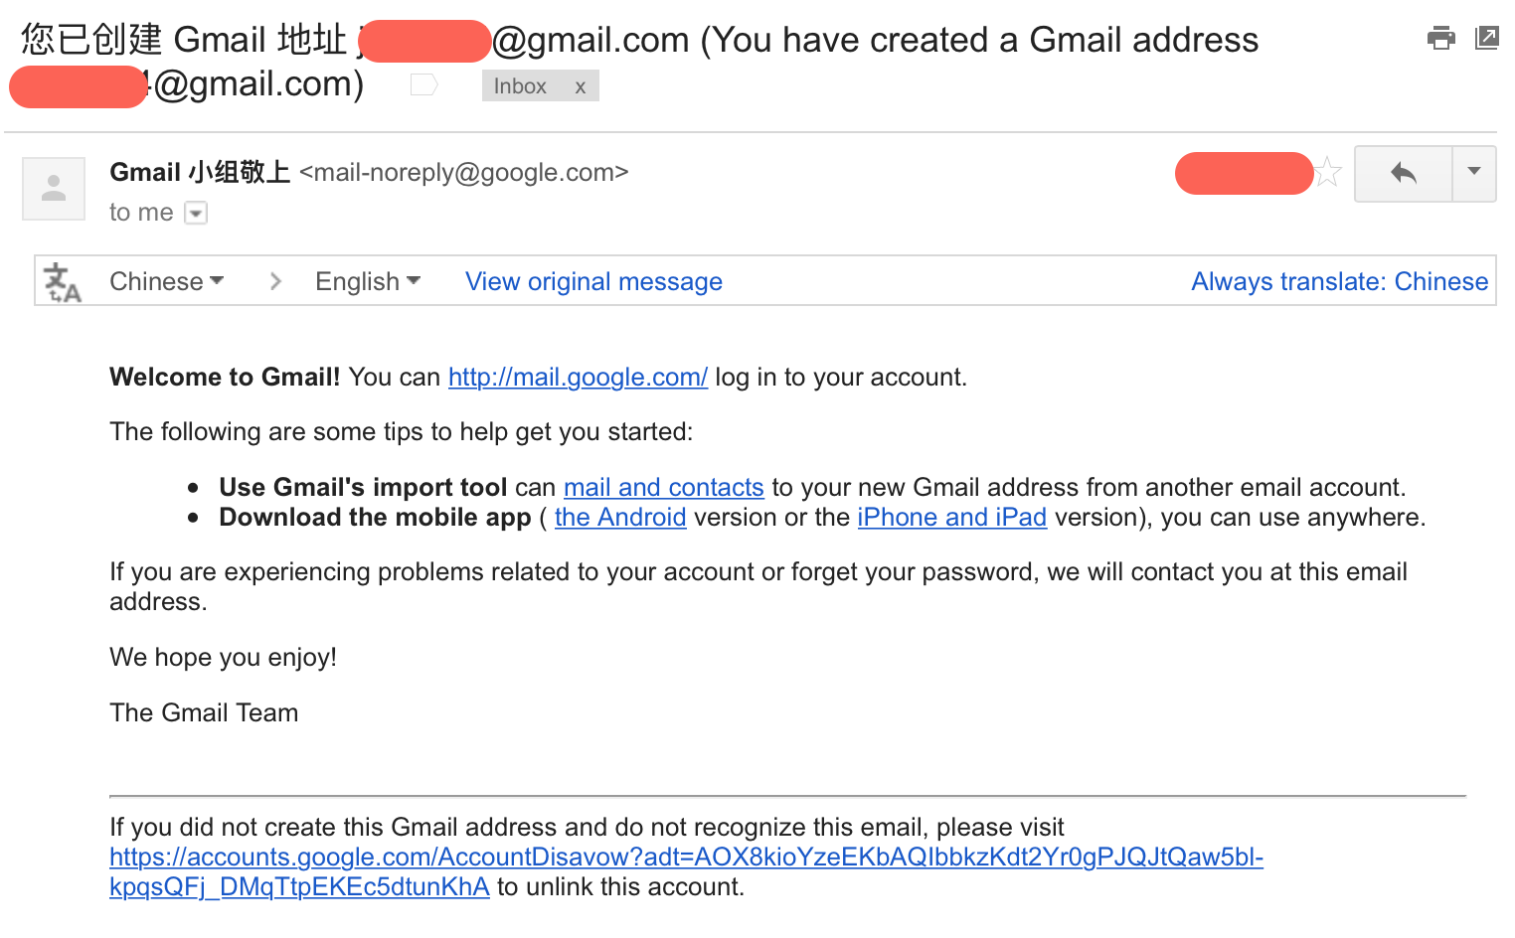Screen dimensions: 1515x938
Task: Remove the Inbox label with x
Action: [x=581, y=87]
